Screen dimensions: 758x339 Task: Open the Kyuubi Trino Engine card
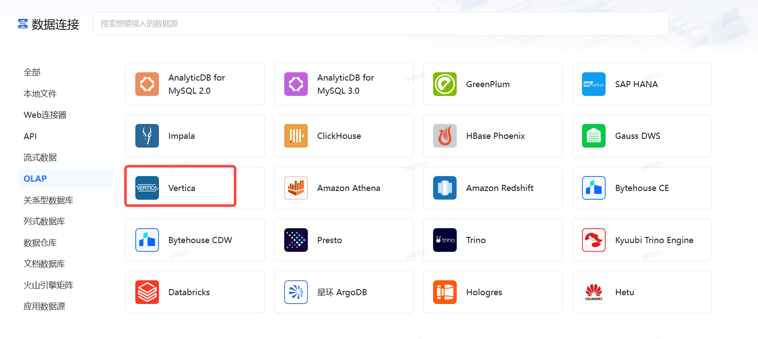[642, 240]
